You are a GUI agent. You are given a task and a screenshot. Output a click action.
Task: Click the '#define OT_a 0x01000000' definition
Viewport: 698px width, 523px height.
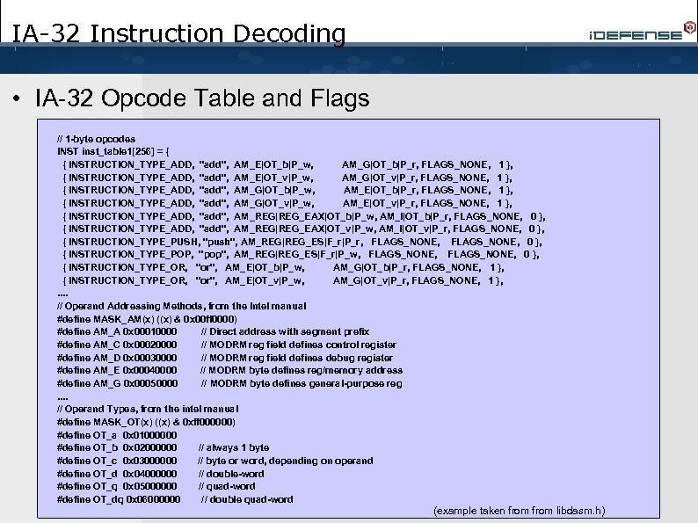[x=117, y=435]
